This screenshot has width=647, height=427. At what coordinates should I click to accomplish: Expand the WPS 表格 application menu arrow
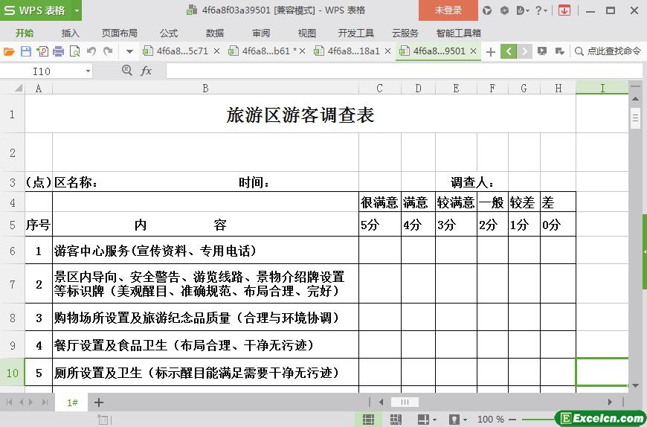[77, 10]
